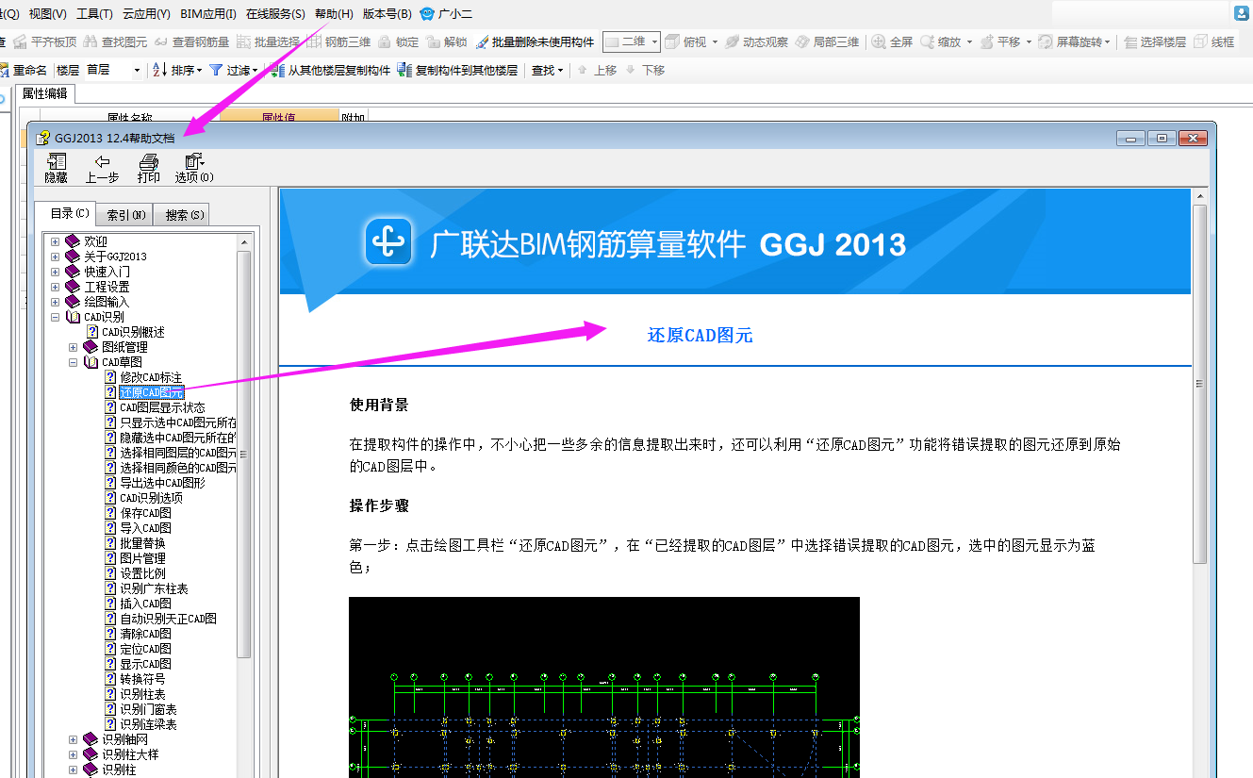Go back with the 上一步 arrow icon
1253x778 pixels.
(x=102, y=161)
